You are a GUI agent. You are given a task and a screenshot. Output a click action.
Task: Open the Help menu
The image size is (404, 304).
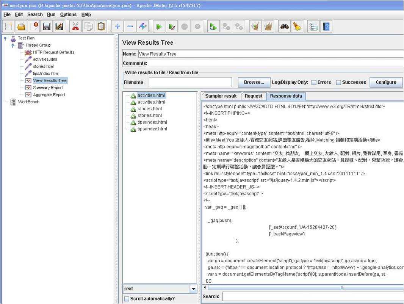click(86, 14)
